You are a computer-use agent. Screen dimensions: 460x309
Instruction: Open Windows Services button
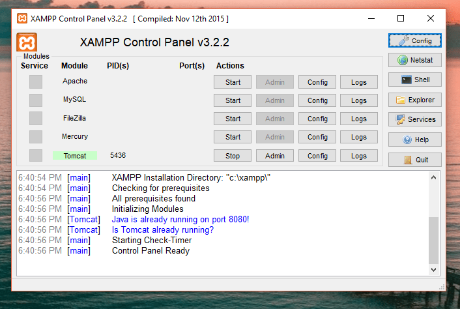point(415,119)
